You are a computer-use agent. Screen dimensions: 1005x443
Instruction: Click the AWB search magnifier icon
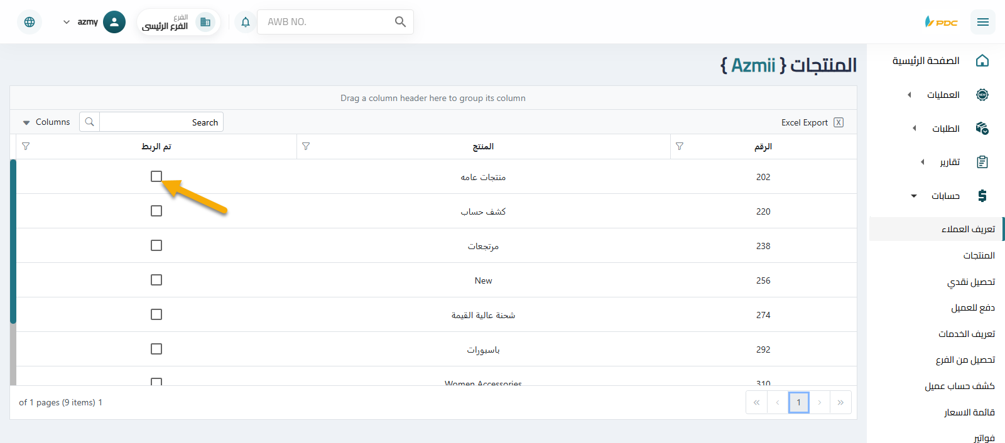400,22
